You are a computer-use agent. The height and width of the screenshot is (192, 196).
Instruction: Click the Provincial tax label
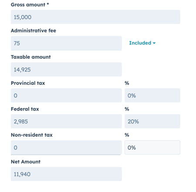click(28, 83)
